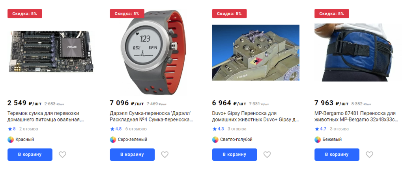Select the Серо-зеленый color wheel icon
The width and height of the screenshot is (404, 169).
click(113, 140)
